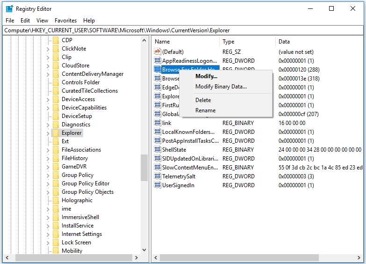
Task: Select the FileHistory key
Action: click(x=75, y=158)
